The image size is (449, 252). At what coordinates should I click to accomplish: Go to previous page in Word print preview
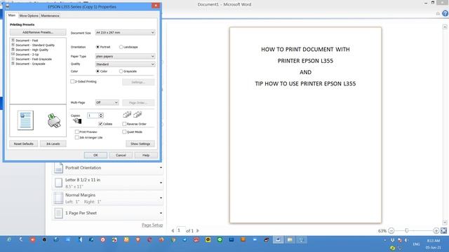[173, 230]
